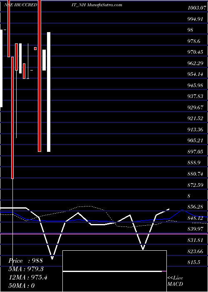208x292 pixels.
Task: Click the small red candlestick body
Action: point(35,49)
